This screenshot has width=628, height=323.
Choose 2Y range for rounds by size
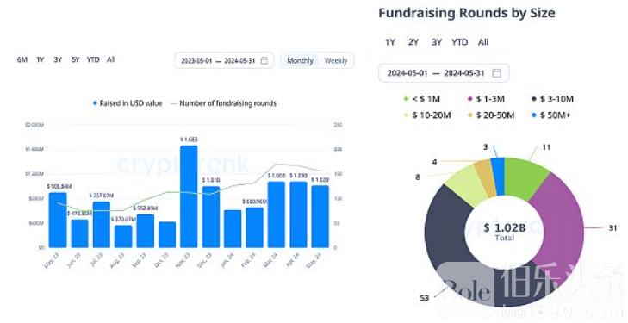tap(413, 42)
